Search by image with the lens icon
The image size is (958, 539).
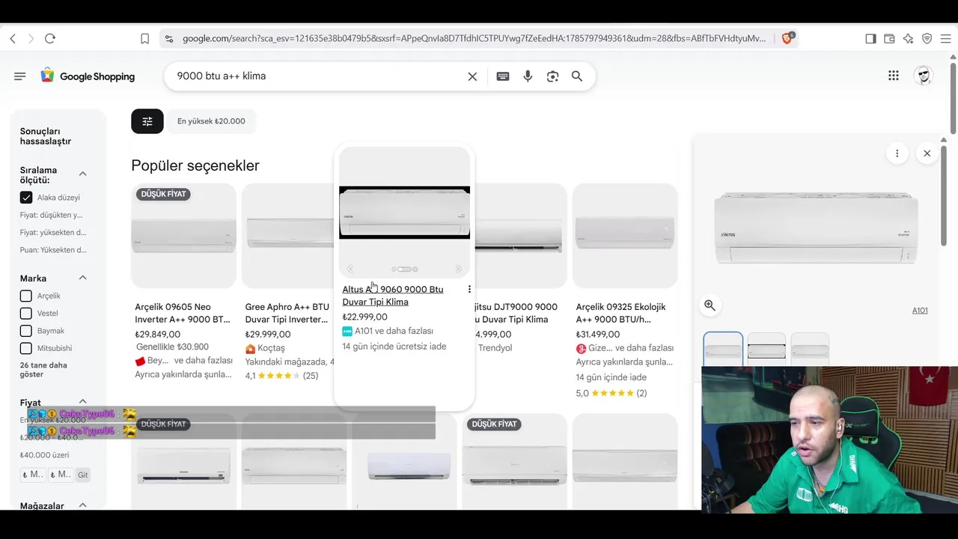click(552, 76)
